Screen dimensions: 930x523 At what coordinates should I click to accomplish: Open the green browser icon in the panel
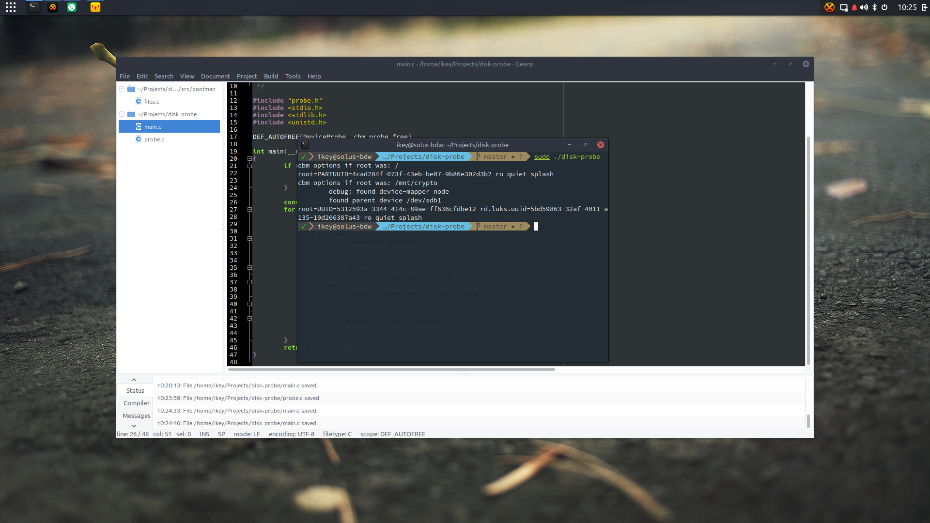coord(72,7)
